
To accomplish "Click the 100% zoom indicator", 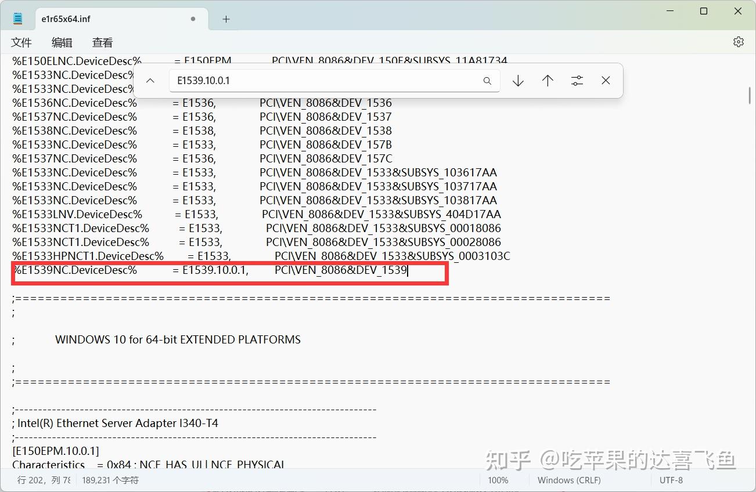I will point(498,480).
